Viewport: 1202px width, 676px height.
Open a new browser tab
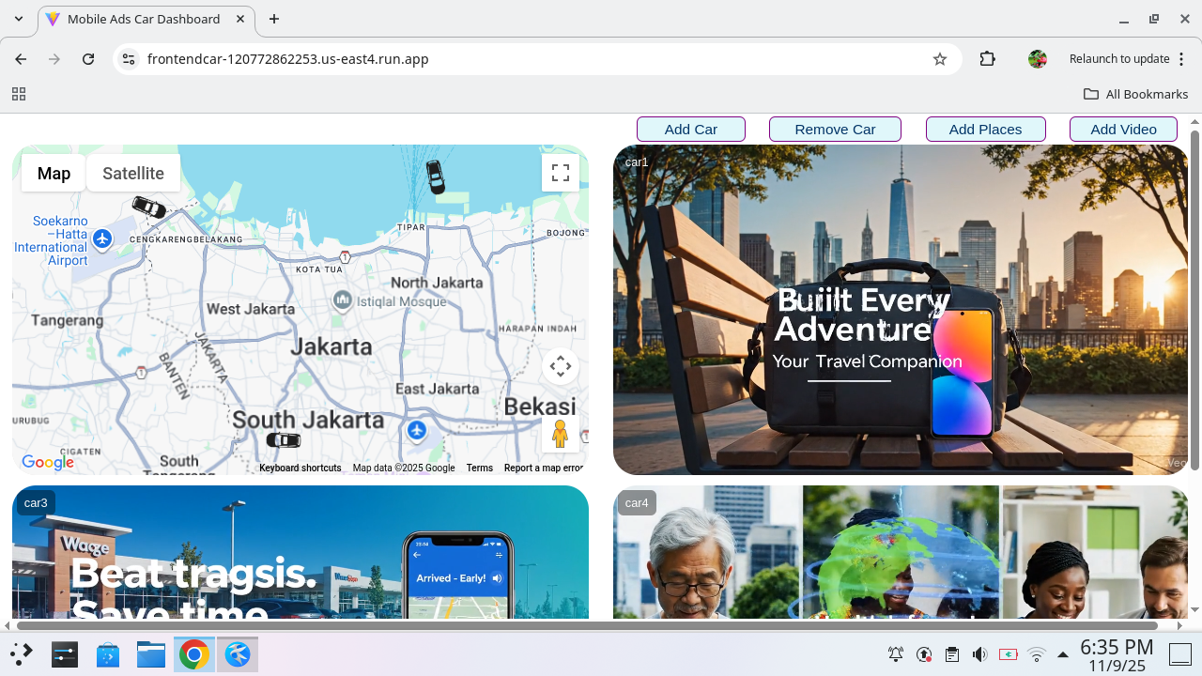pyautogui.click(x=274, y=19)
